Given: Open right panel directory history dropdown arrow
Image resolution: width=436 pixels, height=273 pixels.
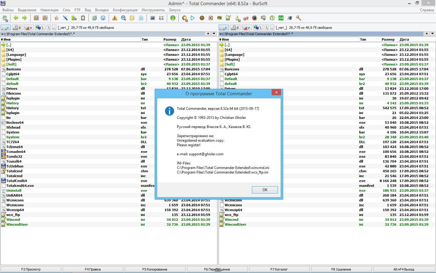Looking at the screenshot, I should click(432, 34).
